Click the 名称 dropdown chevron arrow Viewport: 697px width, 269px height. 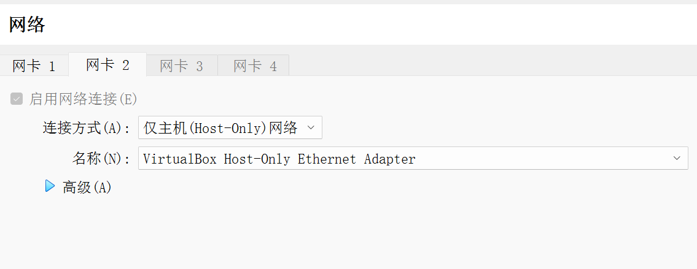[x=676, y=158]
